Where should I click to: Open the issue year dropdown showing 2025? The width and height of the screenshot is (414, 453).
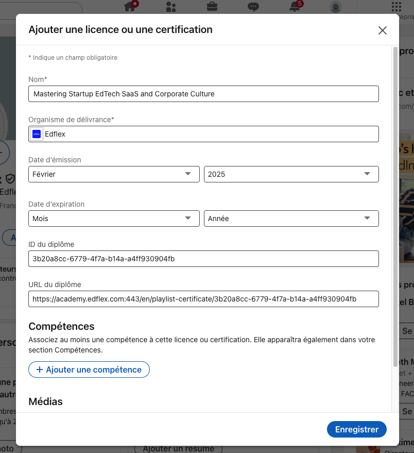[x=291, y=174]
